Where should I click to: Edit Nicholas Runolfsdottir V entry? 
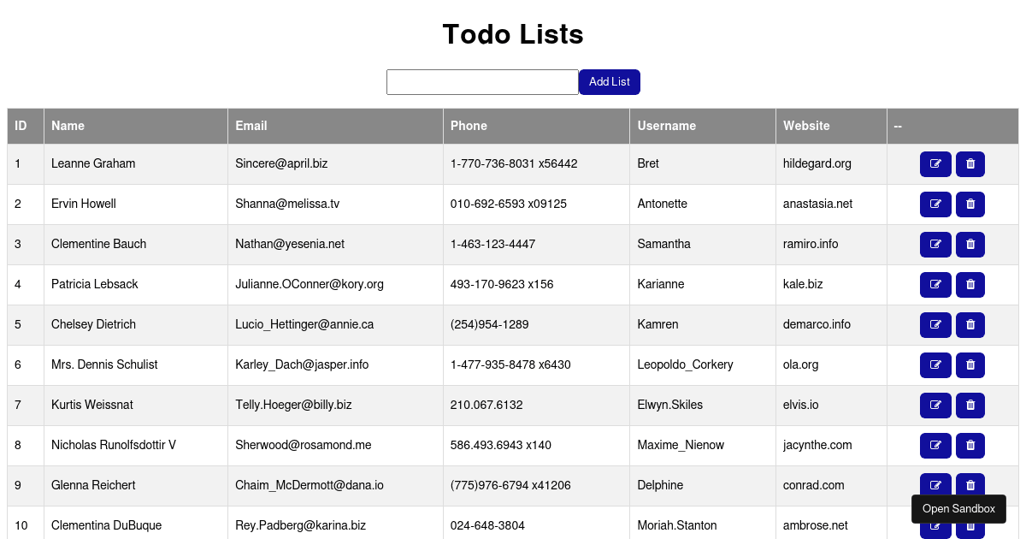point(935,446)
